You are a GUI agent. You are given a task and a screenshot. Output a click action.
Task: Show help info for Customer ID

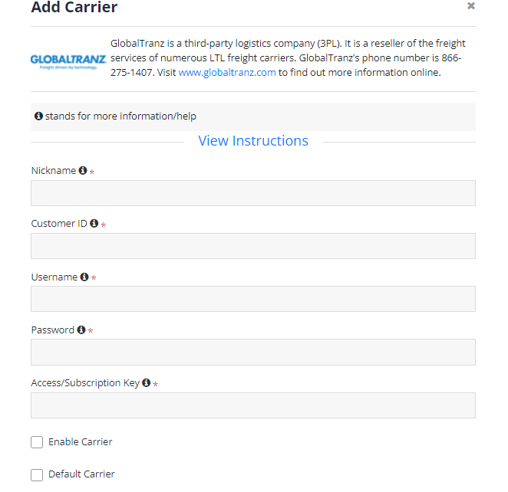(94, 223)
